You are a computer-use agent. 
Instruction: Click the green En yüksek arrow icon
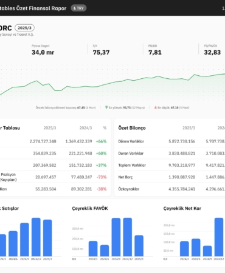[106, 107]
